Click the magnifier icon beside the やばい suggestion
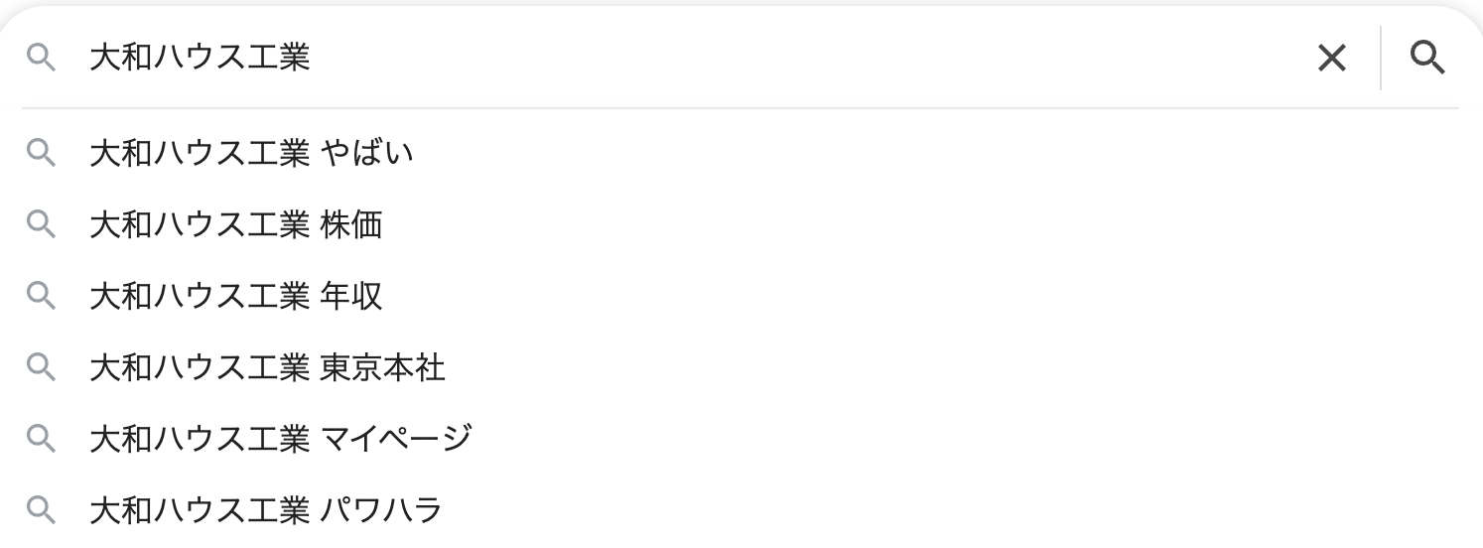Image resolution: width=1483 pixels, height=548 pixels. (41, 153)
